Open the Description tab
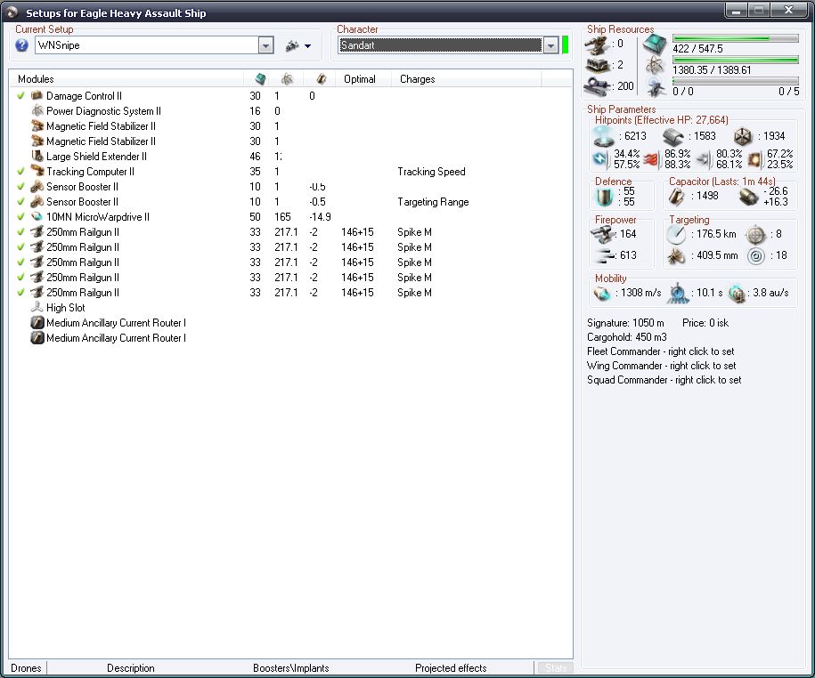The width and height of the screenshot is (815, 678). [130, 668]
